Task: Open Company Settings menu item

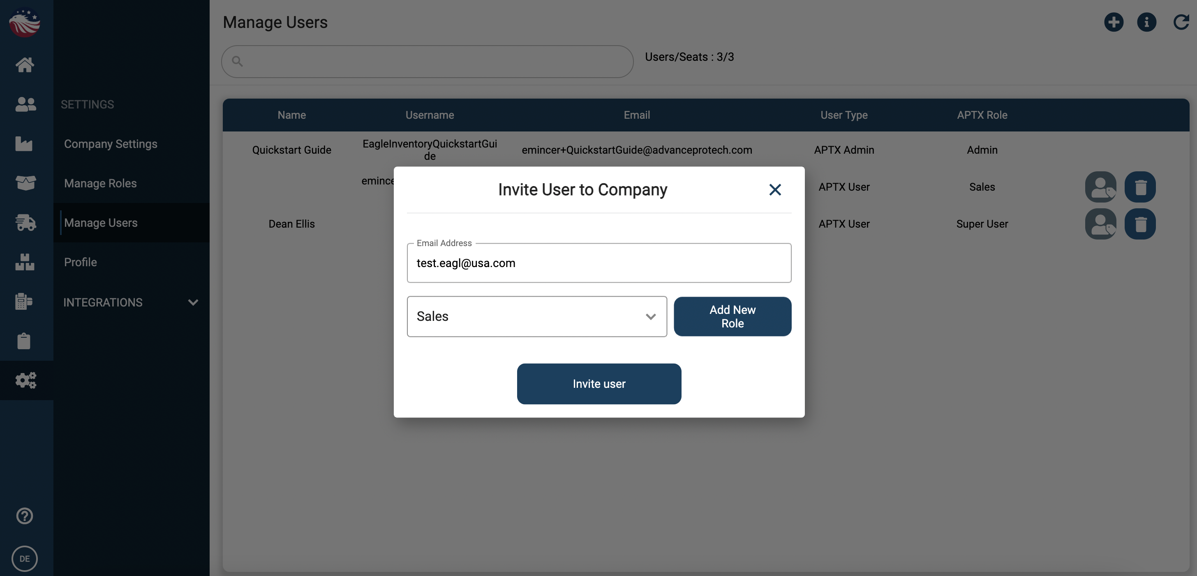Action: tap(111, 144)
